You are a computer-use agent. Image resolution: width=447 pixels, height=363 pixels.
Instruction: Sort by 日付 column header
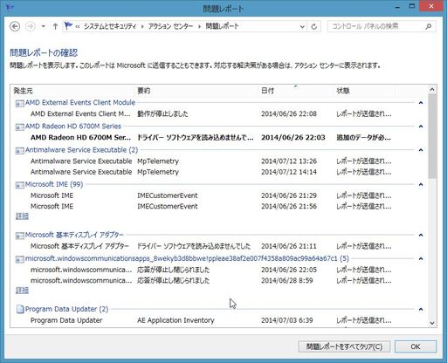pyautogui.click(x=296, y=91)
